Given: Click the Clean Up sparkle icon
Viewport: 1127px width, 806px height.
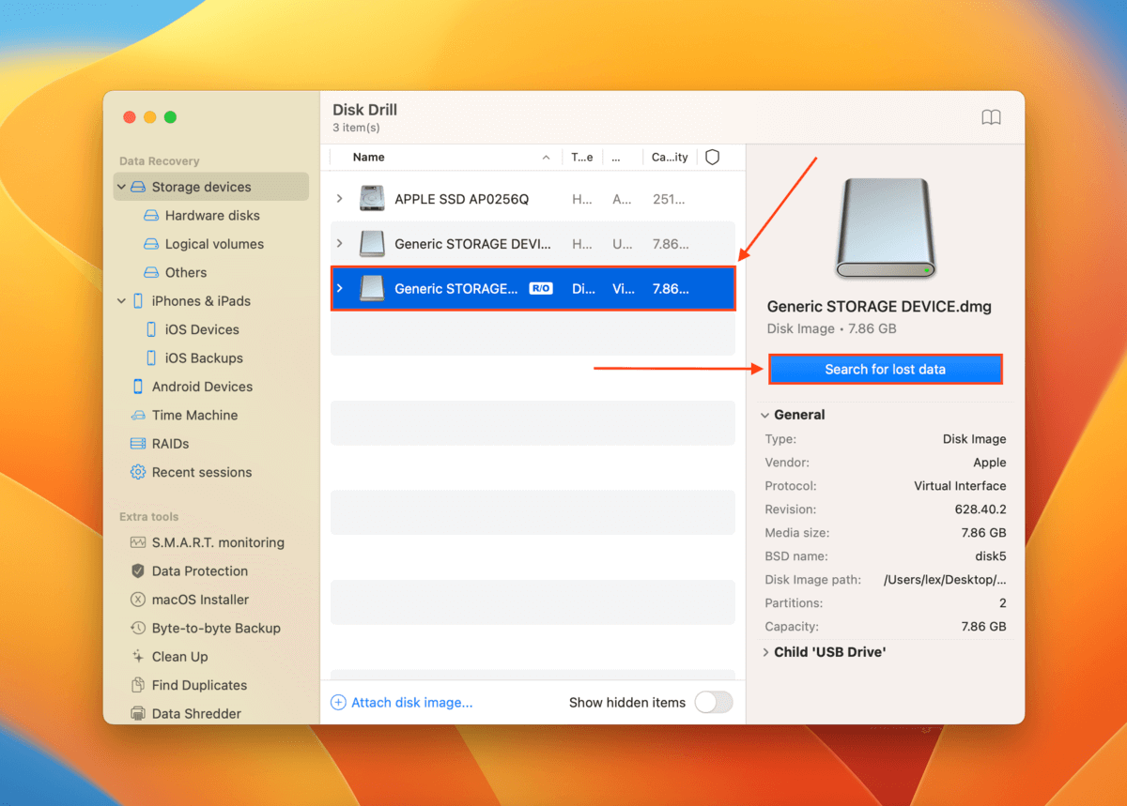Looking at the screenshot, I should [x=138, y=657].
